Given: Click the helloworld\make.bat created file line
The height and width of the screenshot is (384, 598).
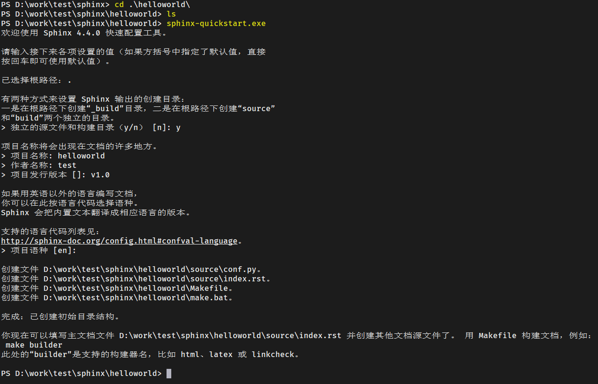Looking at the screenshot, I should point(117,298).
